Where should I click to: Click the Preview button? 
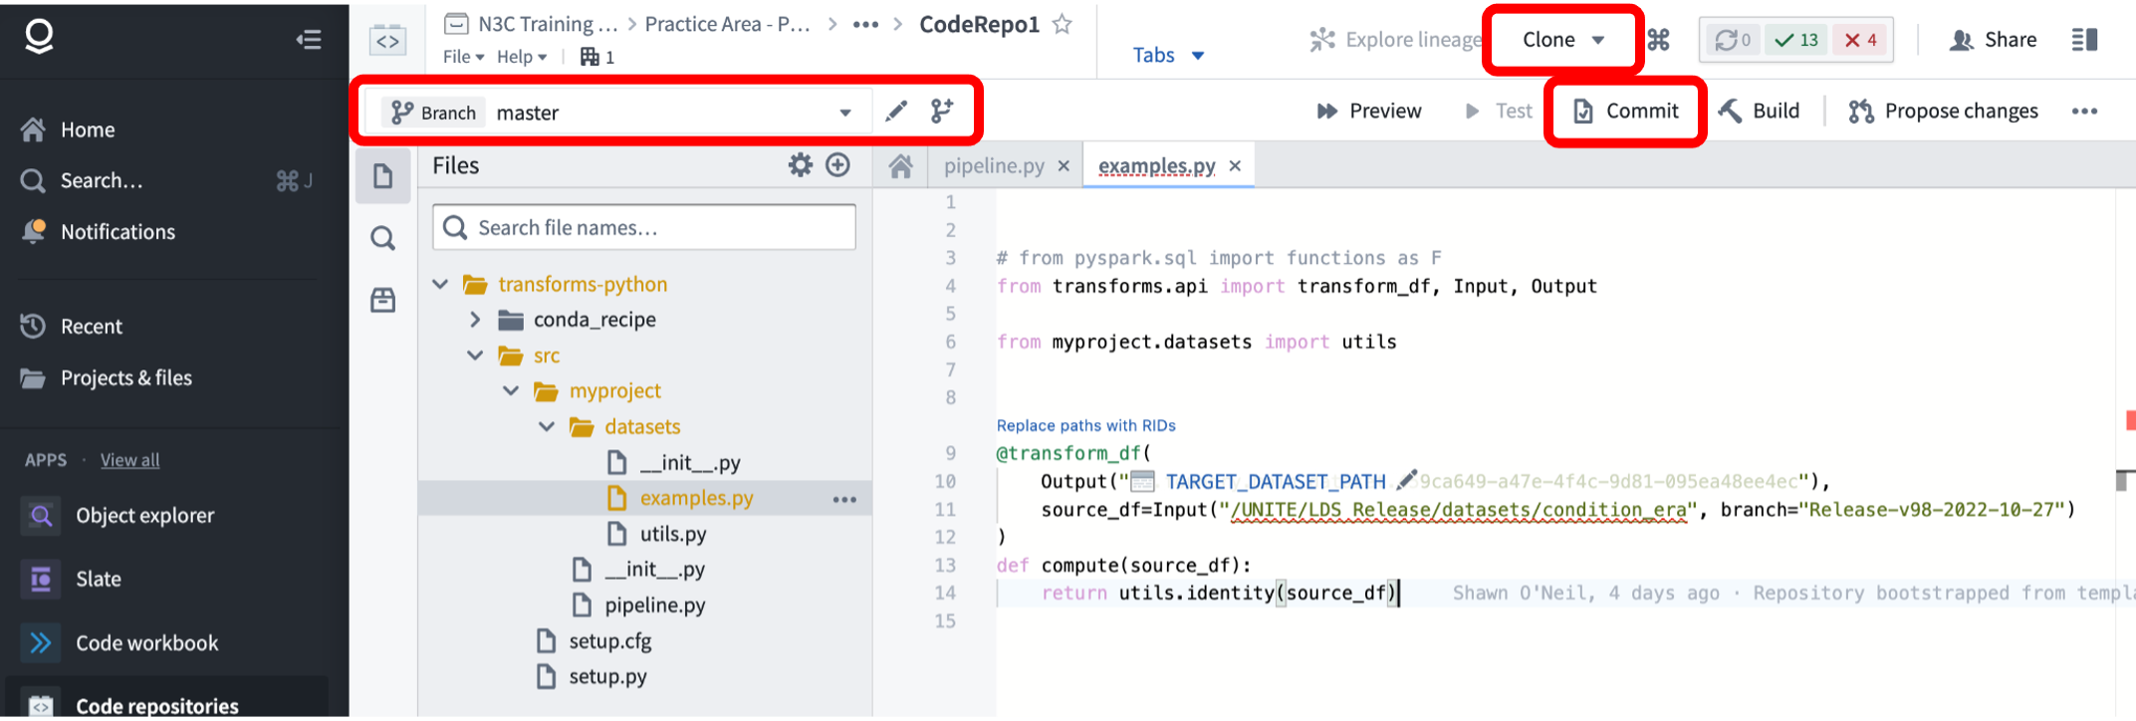(x=1369, y=111)
